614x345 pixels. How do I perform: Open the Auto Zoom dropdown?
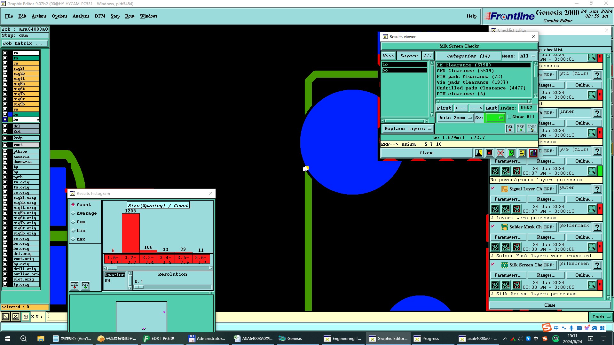point(455,118)
